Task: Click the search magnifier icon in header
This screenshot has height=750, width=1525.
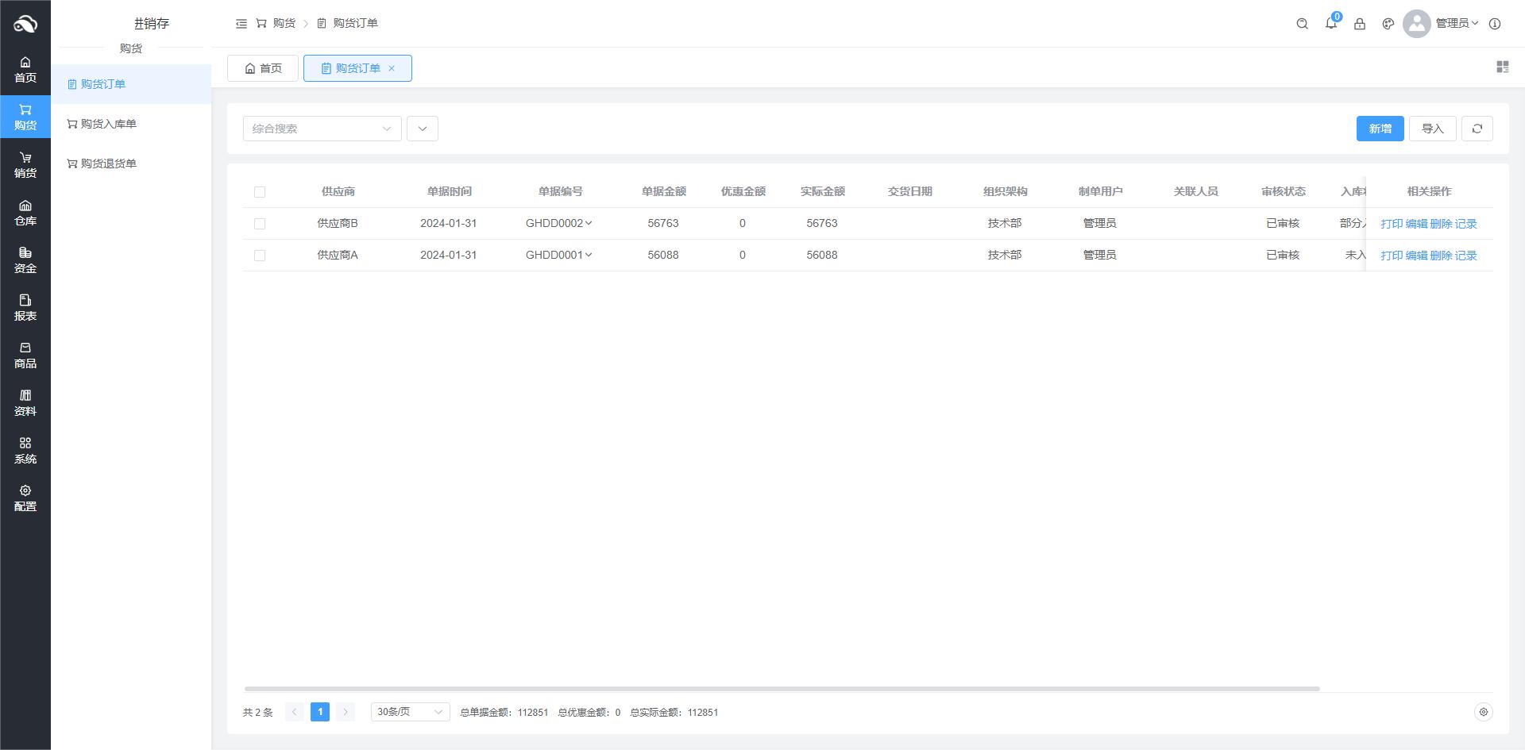Action: (1302, 24)
